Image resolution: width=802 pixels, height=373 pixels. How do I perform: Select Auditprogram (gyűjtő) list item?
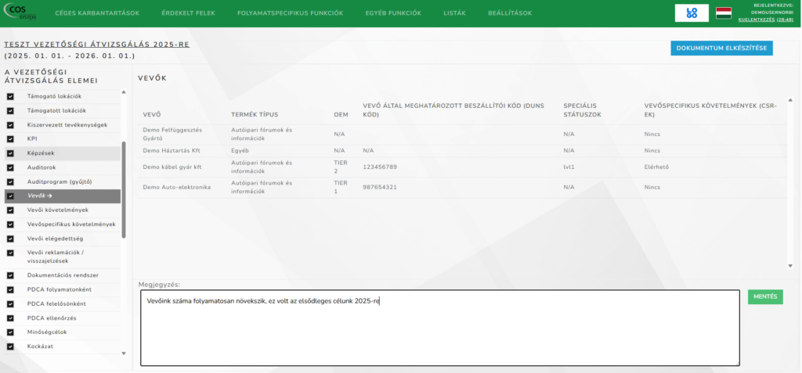[x=60, y=181]
